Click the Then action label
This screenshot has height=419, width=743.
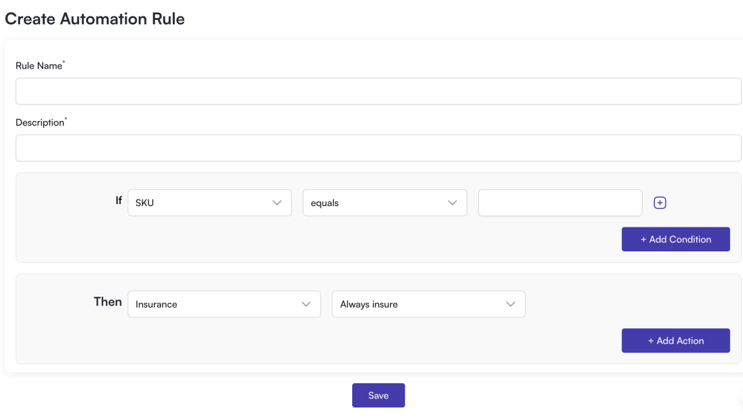tap(108, 302)
